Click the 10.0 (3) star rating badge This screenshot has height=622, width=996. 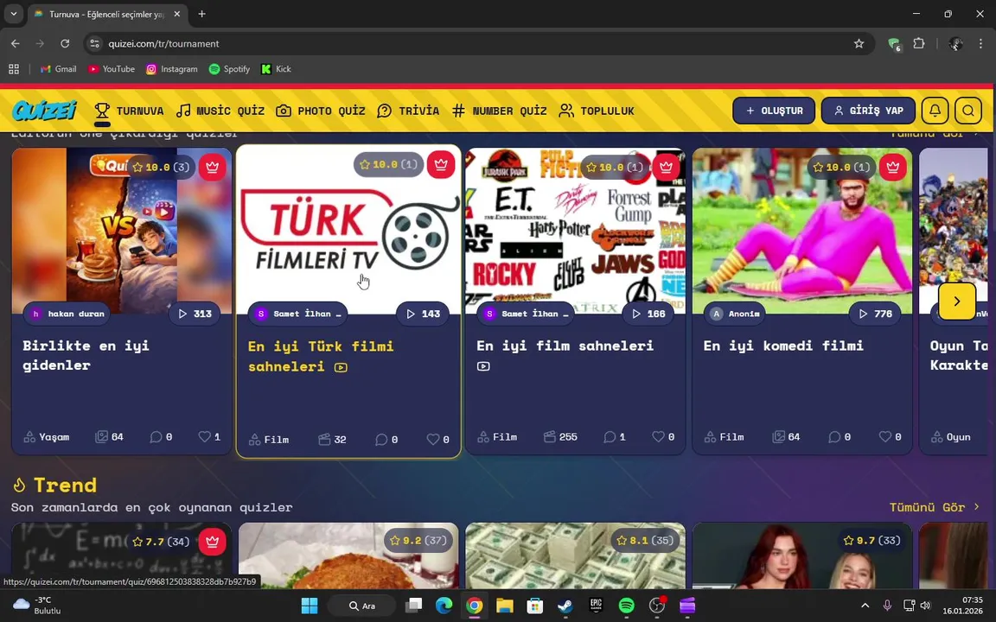[161, 167]
